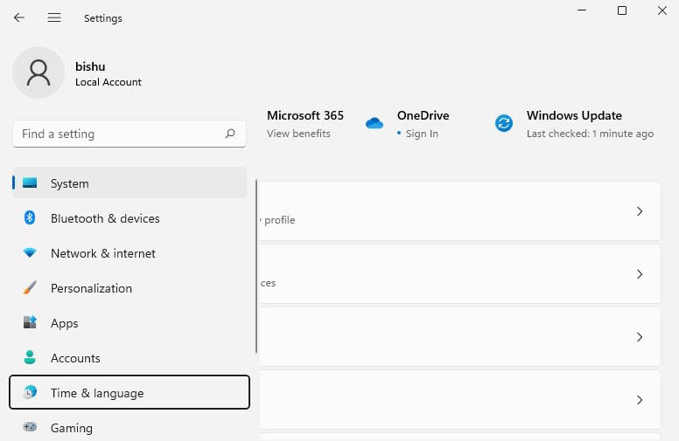The image size is (679, 441).
Task: Minimize the Settings window
Action: click(582, 10)
